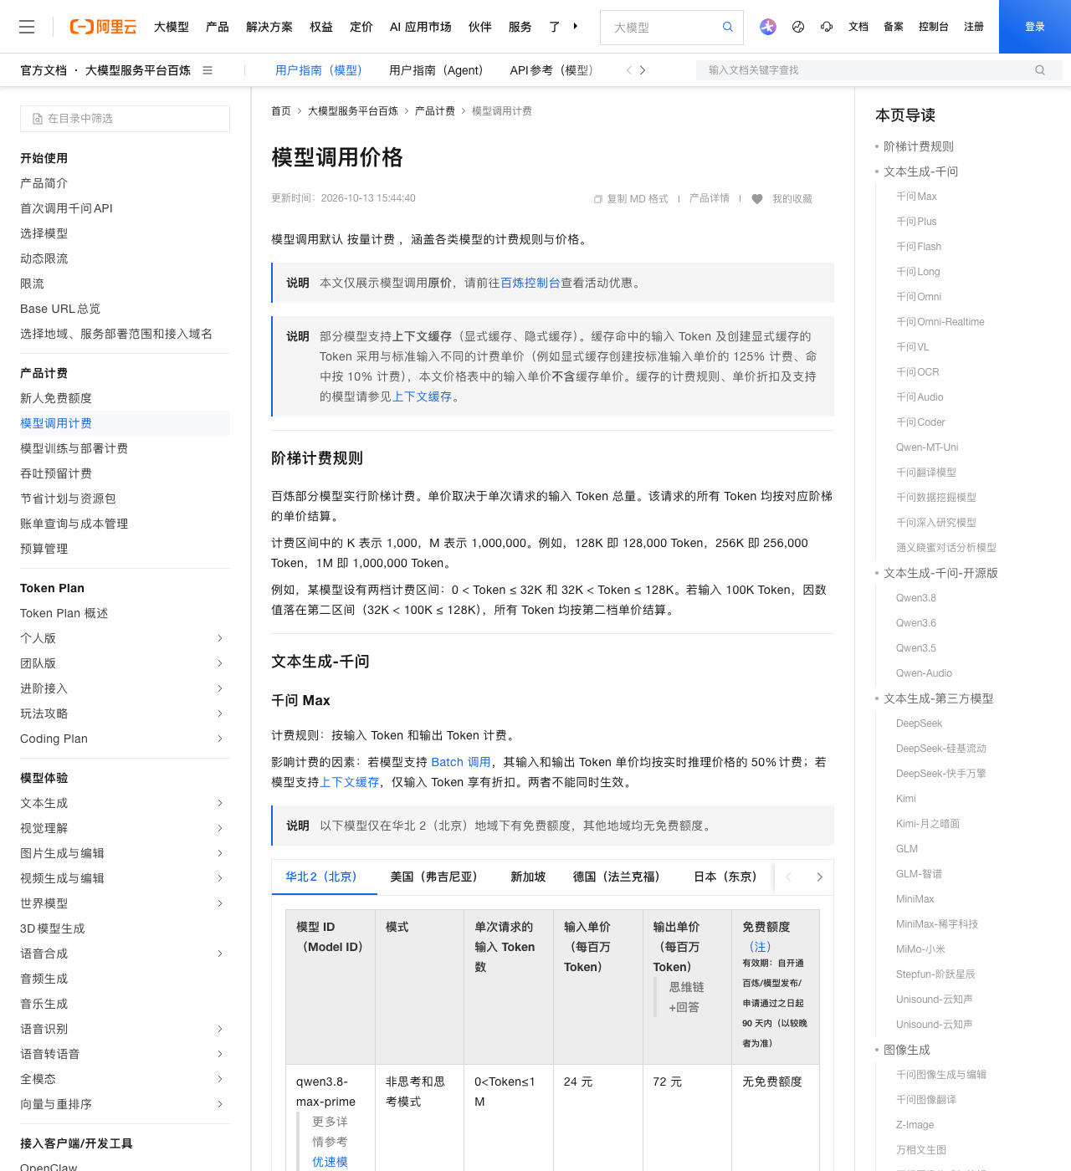The height and width of the screenshot is (1171, 1071).
Task: Expand 玩法攻略 sidebar item
Action: tap(220, 713)
